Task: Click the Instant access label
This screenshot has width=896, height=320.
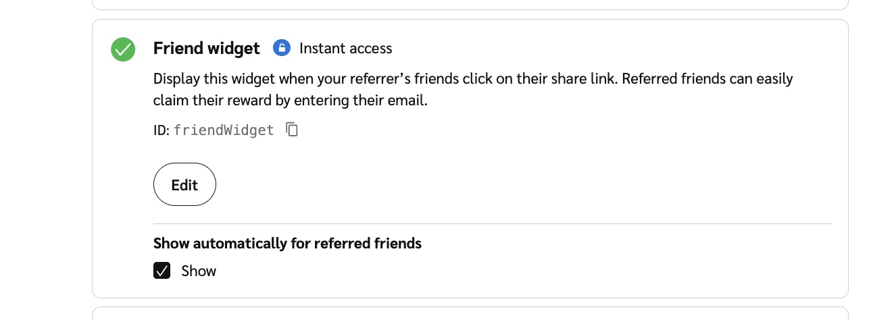Action: pyautogui.click(x=345, y=49)
